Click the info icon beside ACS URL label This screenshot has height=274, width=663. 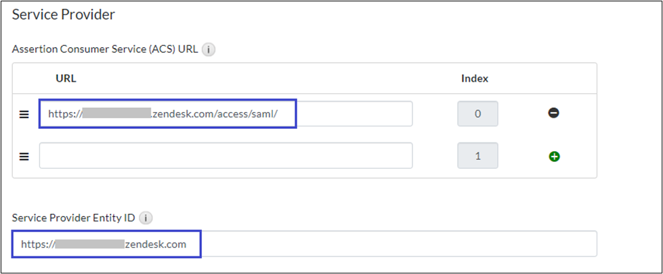[x=209, y=49]
